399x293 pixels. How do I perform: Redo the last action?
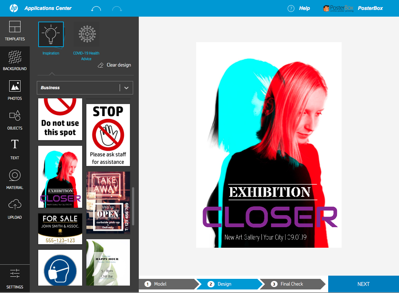(117, 8)
